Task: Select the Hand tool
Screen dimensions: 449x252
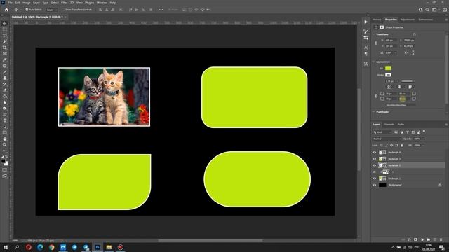Action: coord(5,139)
